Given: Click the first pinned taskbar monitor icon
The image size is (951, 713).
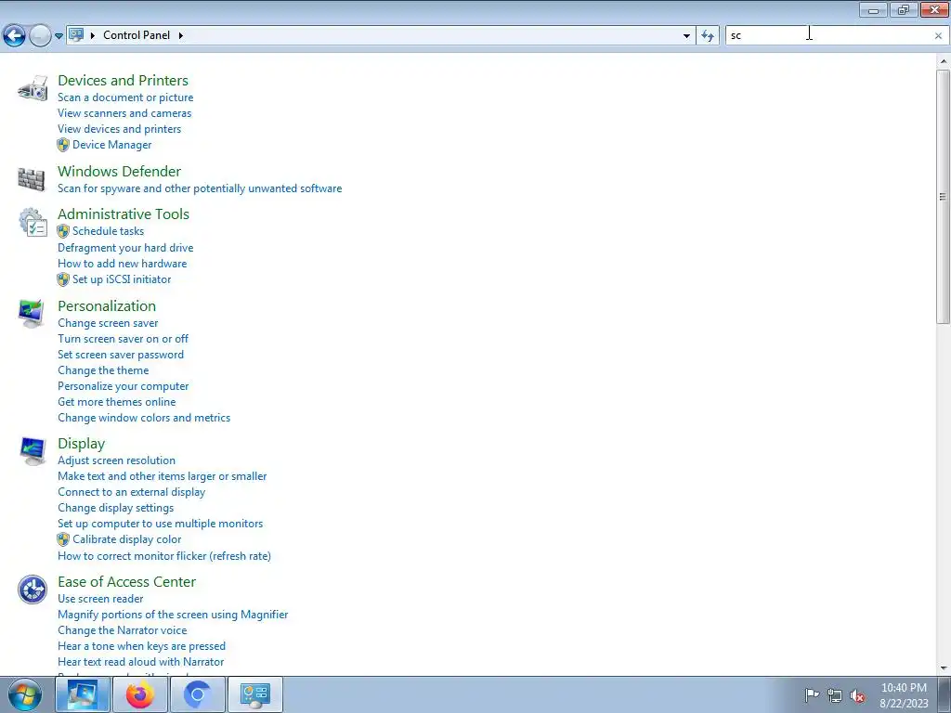Looking at the screenshot, I should point(83,694).
